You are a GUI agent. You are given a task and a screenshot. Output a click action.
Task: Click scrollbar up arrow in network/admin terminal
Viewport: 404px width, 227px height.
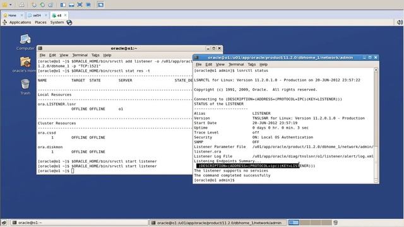376,70
